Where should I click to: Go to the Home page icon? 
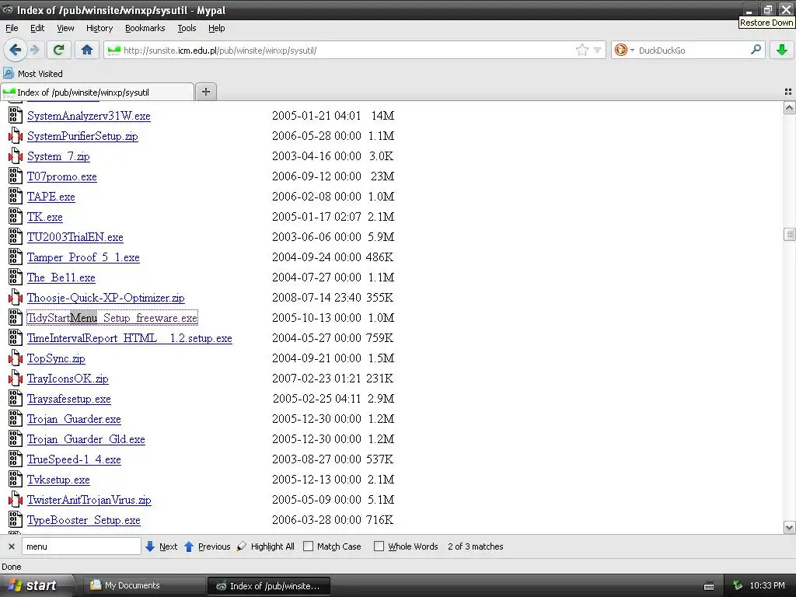click(x=87, y=50)
